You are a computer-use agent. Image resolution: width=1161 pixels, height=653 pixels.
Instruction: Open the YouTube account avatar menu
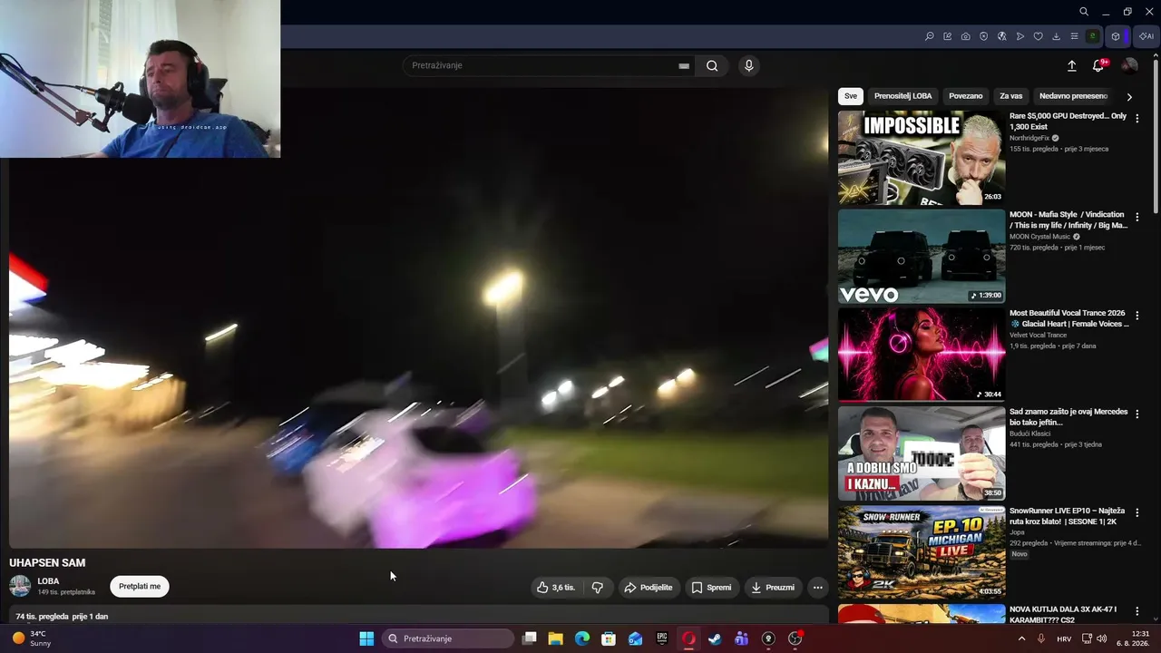click(x=1129, y=65)
